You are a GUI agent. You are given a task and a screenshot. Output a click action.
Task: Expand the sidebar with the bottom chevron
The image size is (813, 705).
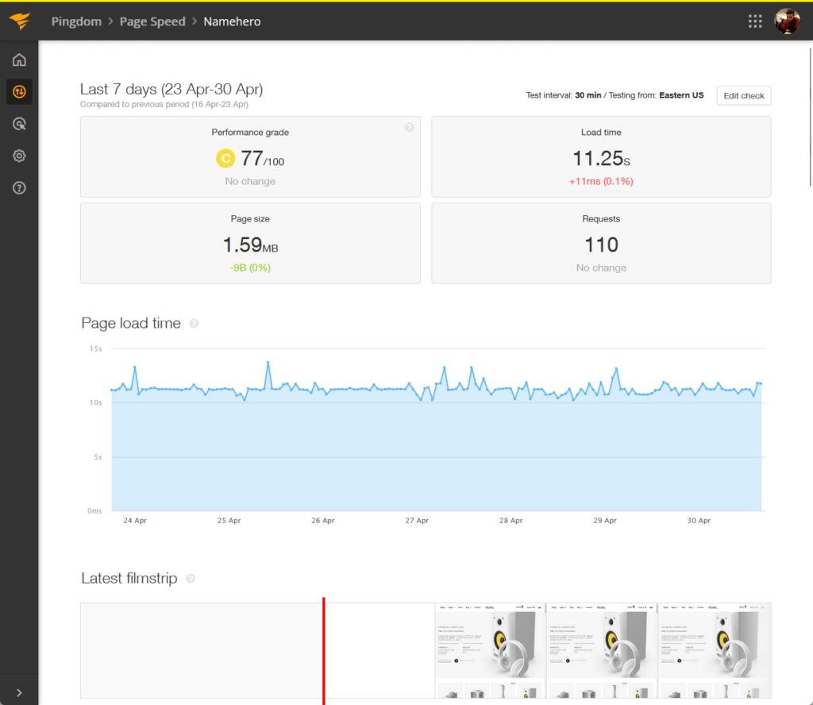tap(19, 692)
